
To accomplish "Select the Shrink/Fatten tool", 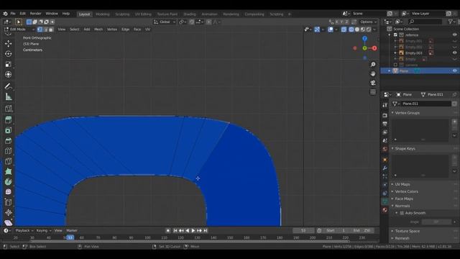I will point(8,212).
